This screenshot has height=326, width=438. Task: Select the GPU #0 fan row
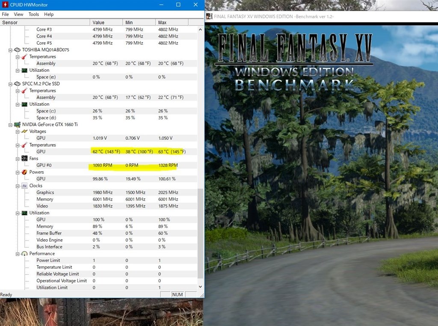pyautogui.click(x=99, y=165)
